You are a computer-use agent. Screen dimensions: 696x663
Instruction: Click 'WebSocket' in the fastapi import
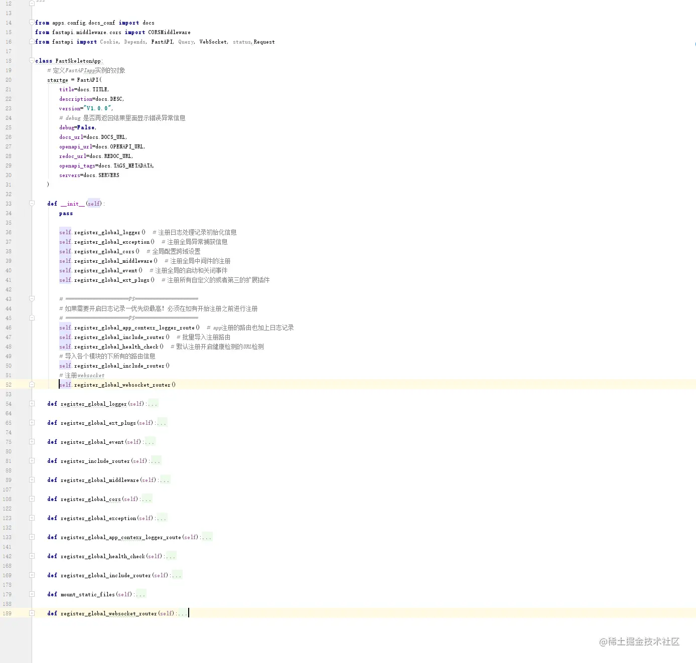[213, 42]
